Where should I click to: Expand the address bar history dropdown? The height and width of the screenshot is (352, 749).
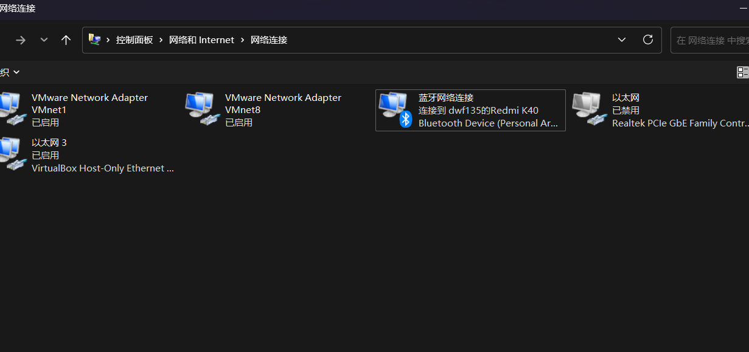coord(622,40)
